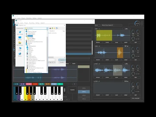Open Recording menu in back window

coord(29,18)
